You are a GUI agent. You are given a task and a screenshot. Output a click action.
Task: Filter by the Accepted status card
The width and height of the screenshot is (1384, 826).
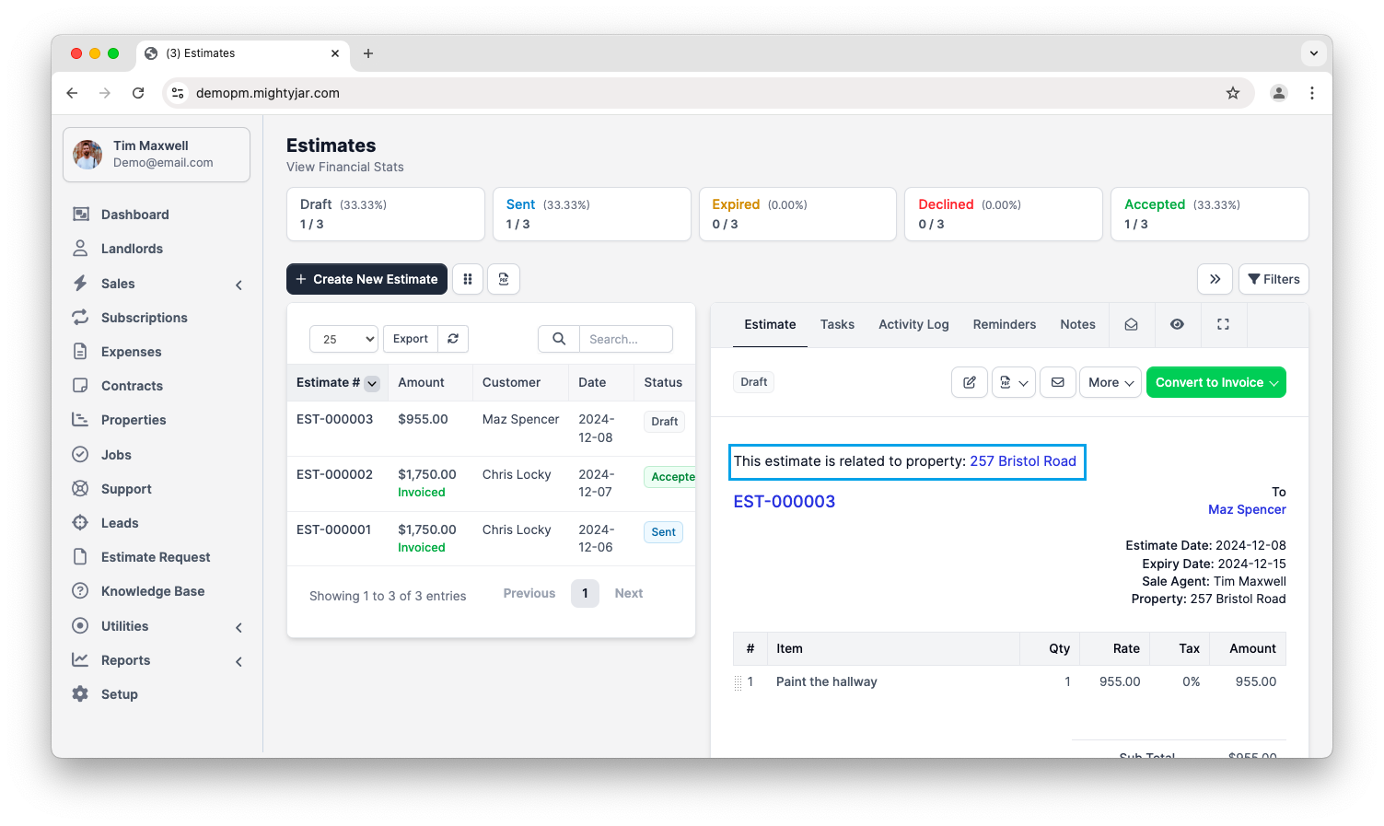pos(1210,215)
